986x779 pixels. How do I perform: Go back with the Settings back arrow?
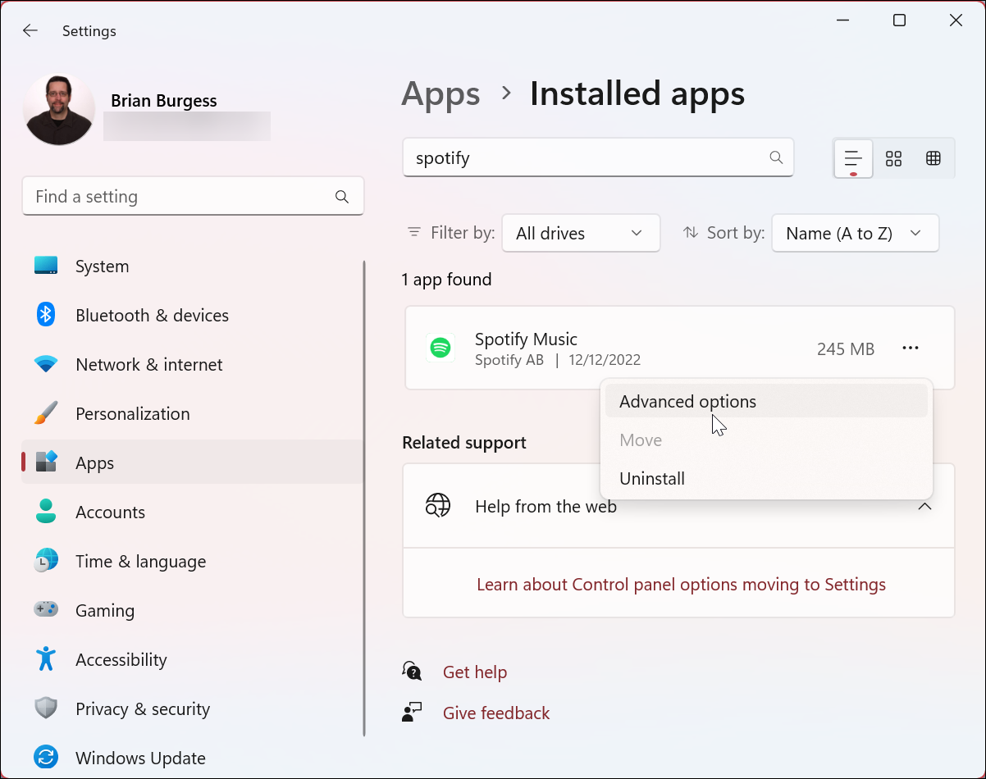tap(30, 30)
